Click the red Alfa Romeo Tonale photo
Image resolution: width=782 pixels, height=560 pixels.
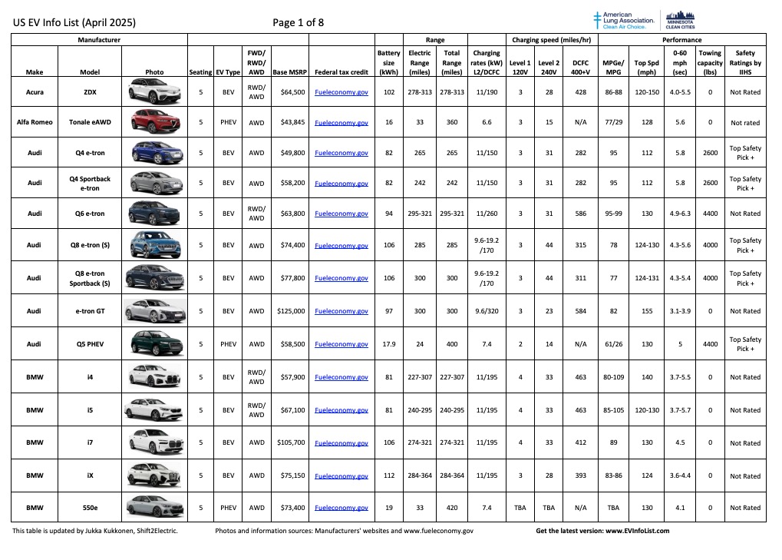click(x=154, y=122)
